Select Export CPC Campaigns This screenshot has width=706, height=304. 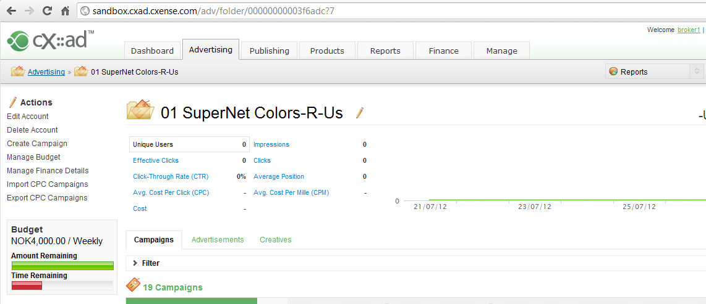(47, 197)
